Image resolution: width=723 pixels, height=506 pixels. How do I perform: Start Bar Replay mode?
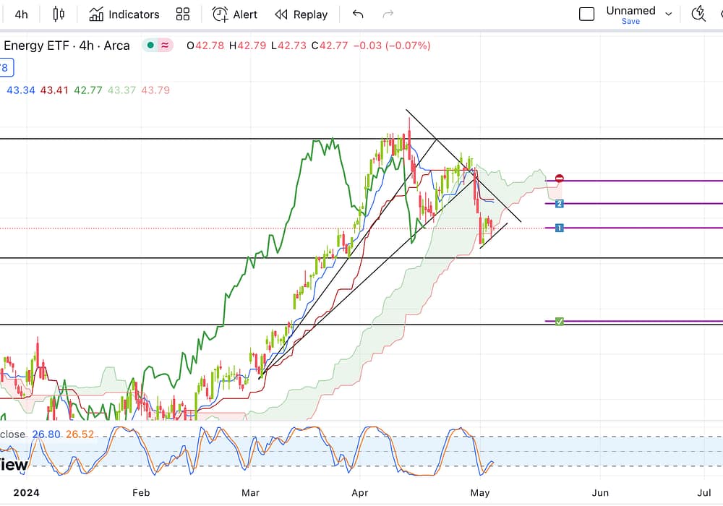301,14
